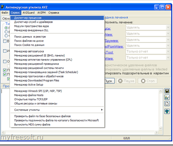The image size is (173, 146).
Task: Open Общие ресурсы и сетевые сеансы
Action: [57, 103]
